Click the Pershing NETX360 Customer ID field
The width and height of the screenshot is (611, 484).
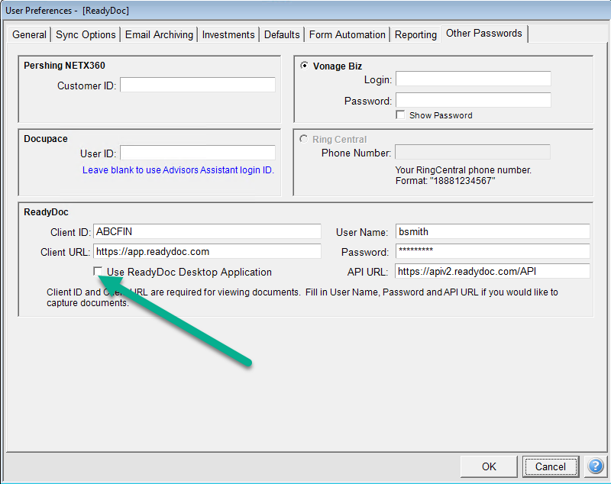(x=198, y=85)
